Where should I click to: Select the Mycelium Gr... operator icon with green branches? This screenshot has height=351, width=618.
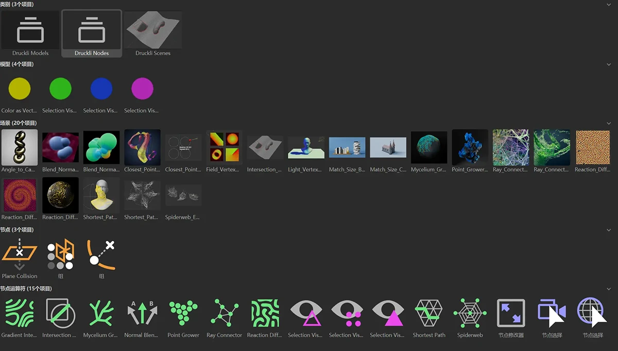tap(101, 313)
